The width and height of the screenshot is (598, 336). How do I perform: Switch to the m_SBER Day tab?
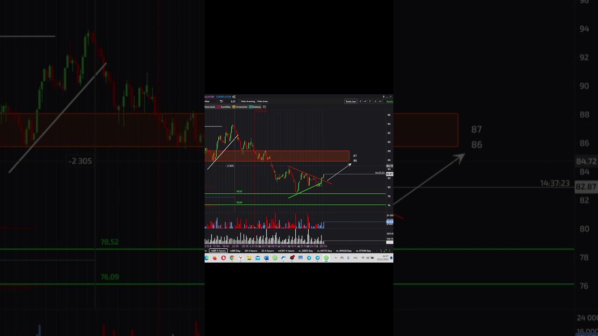[x=306, y=251]
